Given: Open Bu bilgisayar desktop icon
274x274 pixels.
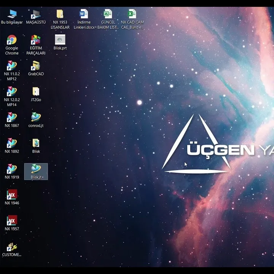Looking at the screenshot, I should (x=12, y=17).
